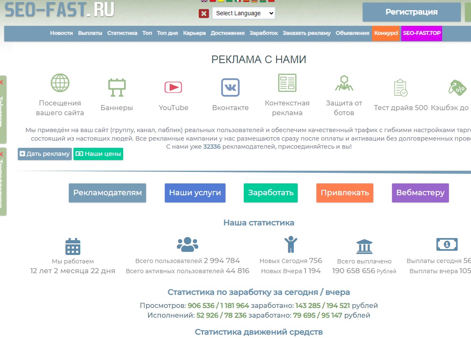The width and height of the screenshot is (471, 338).
Task: Click the Баннеры billboard icon
Action: point(117,88)
